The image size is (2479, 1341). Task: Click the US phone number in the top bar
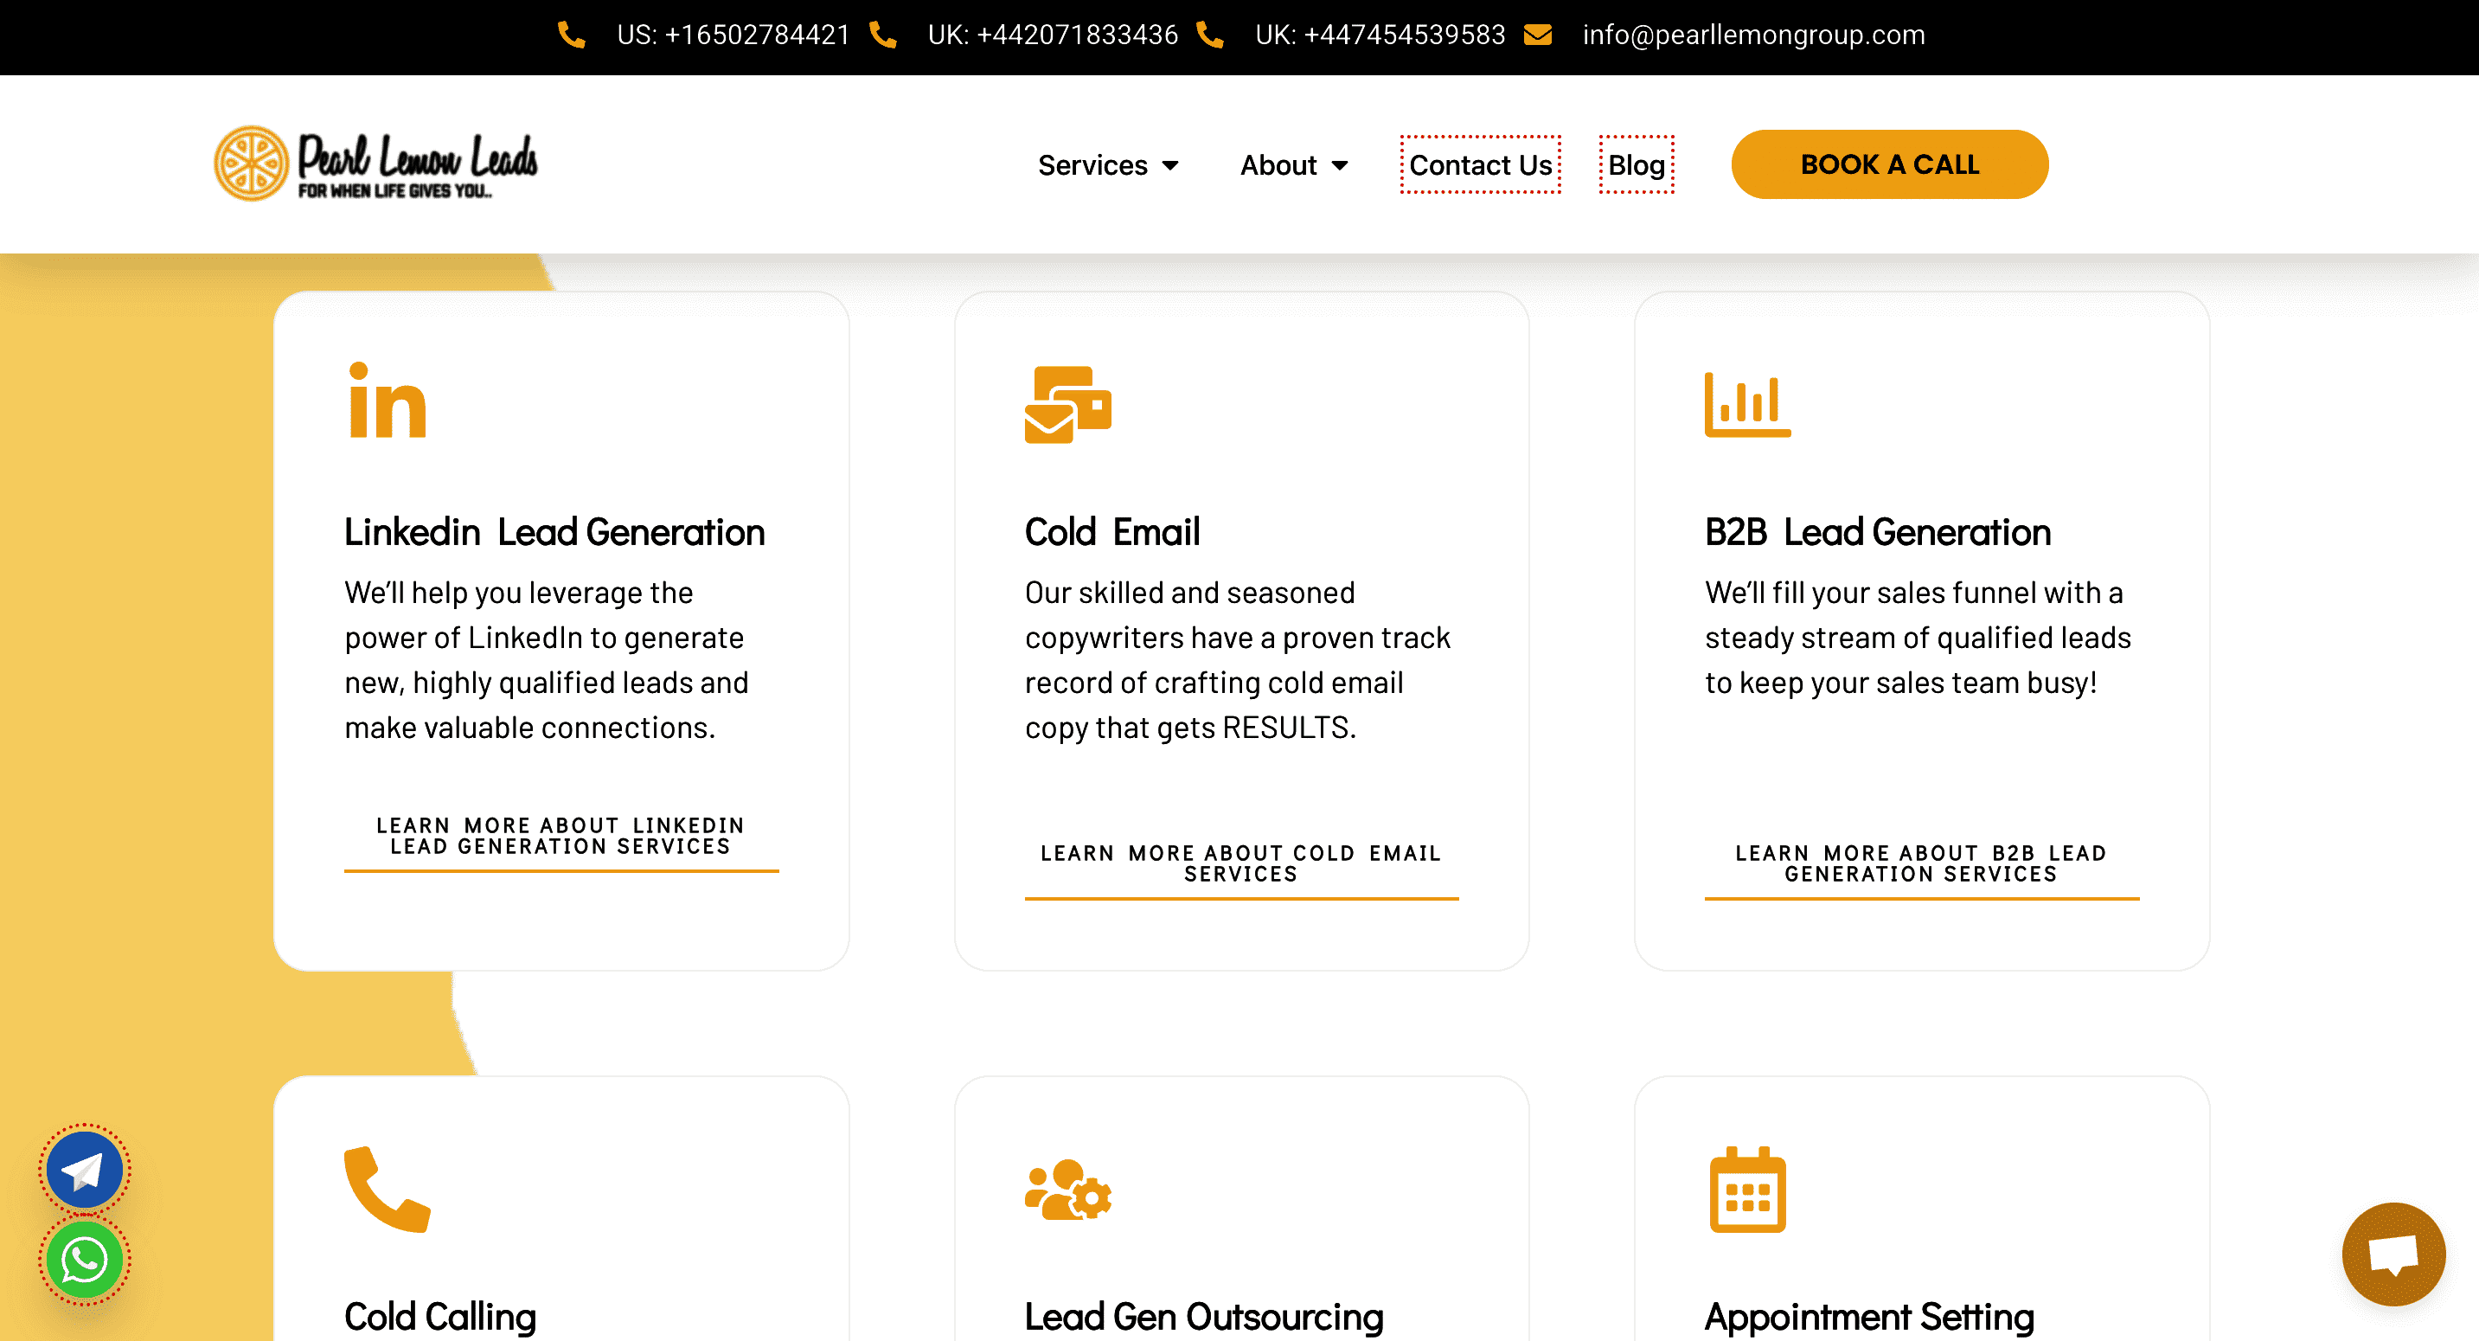click(733, 35)
